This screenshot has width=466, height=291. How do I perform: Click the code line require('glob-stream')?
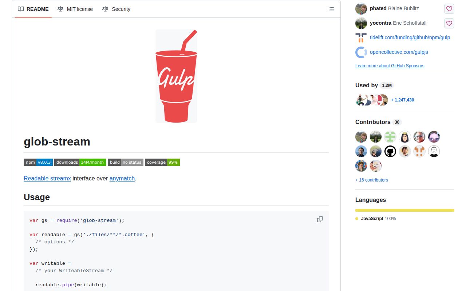tap(77, 220)
